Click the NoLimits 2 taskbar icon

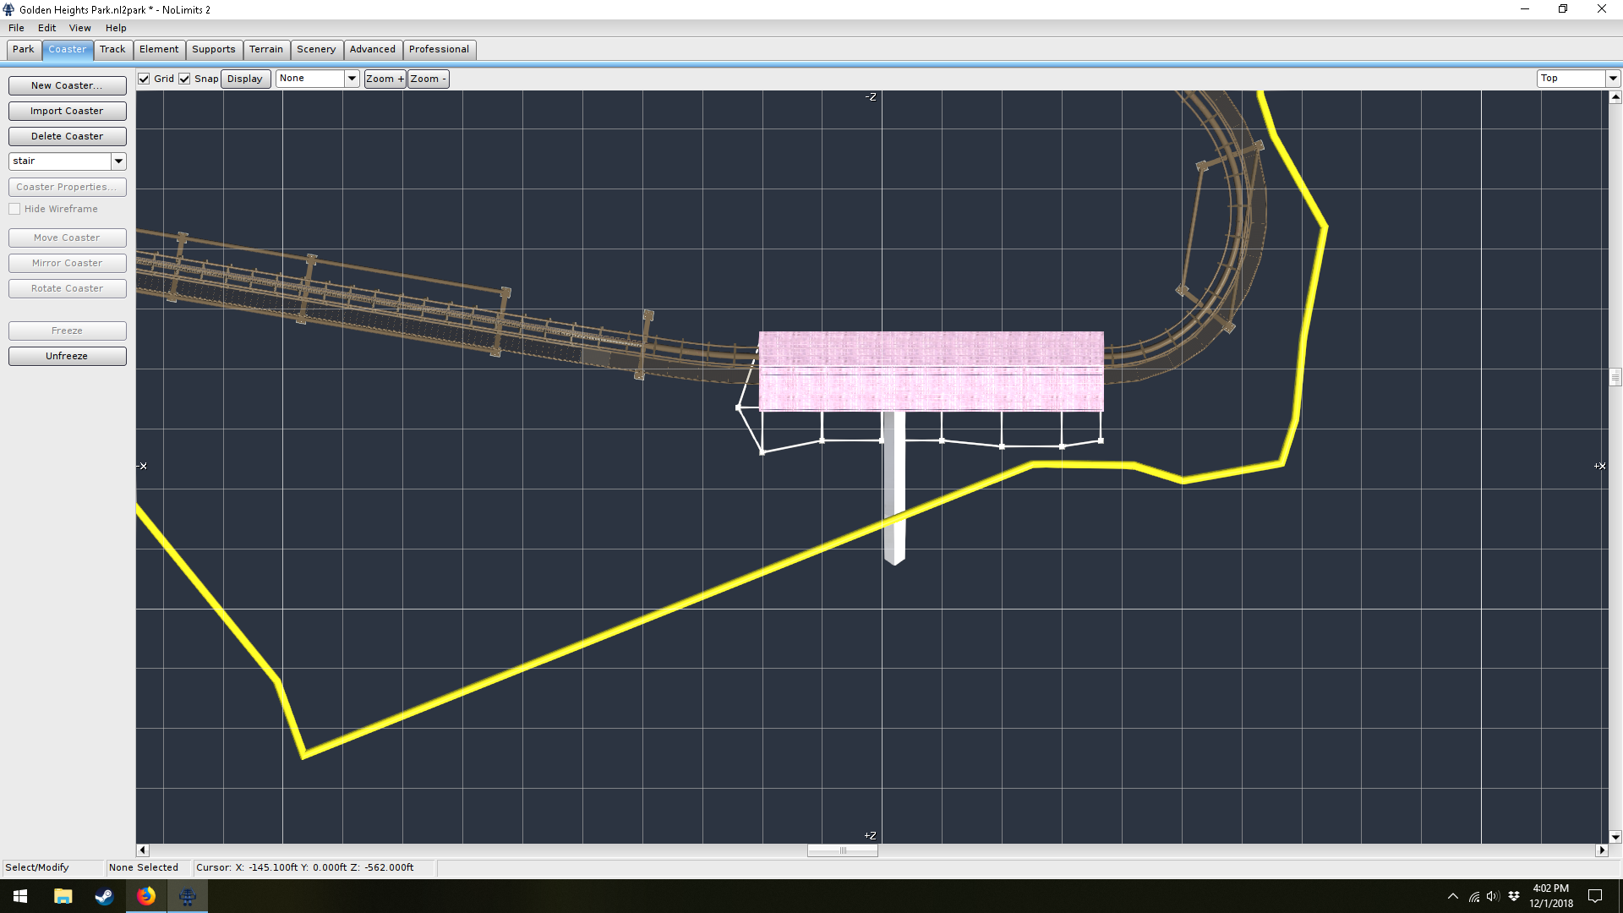click(188, 896)
